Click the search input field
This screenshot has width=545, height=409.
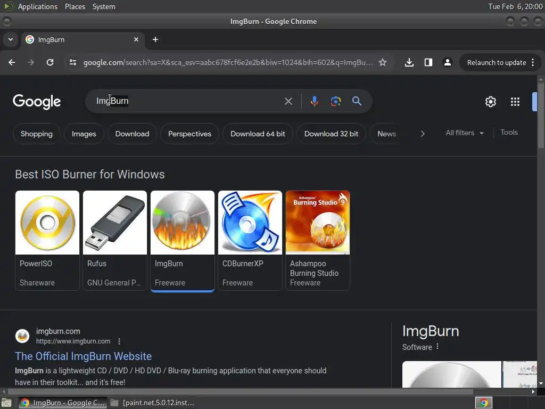(188, 101)
